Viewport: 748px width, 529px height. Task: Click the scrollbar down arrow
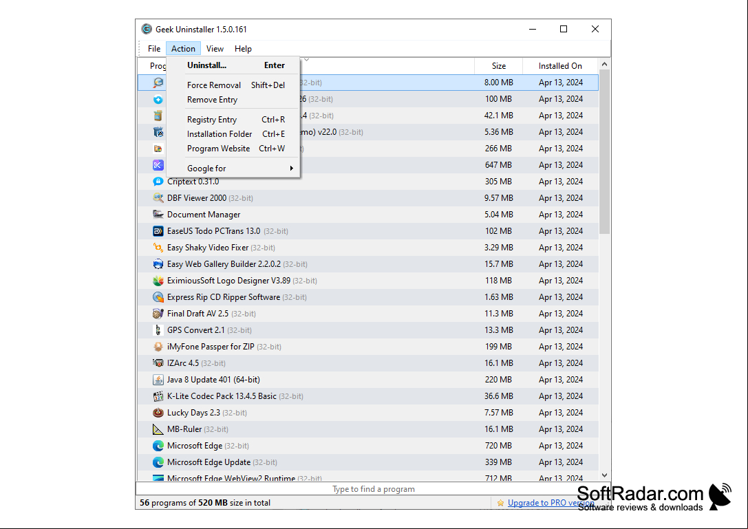pyautogui.click(x=604, y=475)
